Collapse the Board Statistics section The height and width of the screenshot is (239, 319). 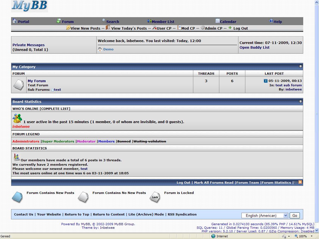(301, 101)
